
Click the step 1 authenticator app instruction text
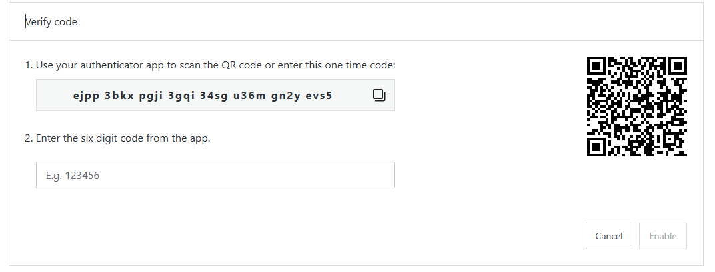[x=210, y=65]
